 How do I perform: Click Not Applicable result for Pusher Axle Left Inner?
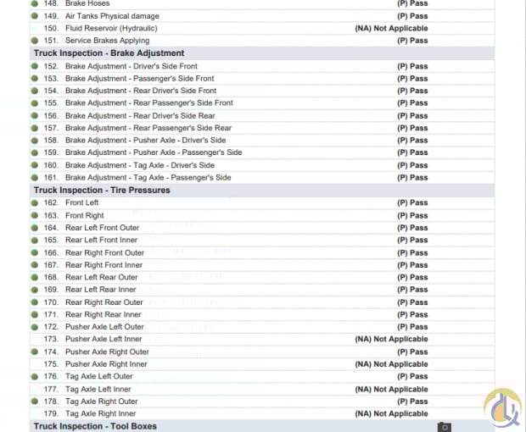tap(391, 339)
